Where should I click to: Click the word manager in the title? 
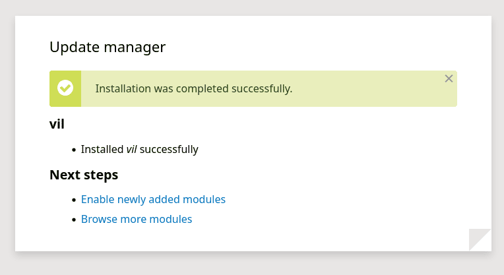tap(135, 48)
